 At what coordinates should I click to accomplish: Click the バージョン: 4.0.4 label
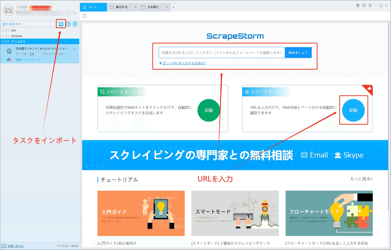tap(67, 246)
